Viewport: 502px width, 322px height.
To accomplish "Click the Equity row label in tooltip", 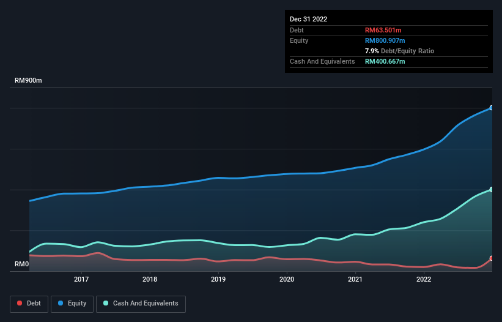I will pos(299,40).
